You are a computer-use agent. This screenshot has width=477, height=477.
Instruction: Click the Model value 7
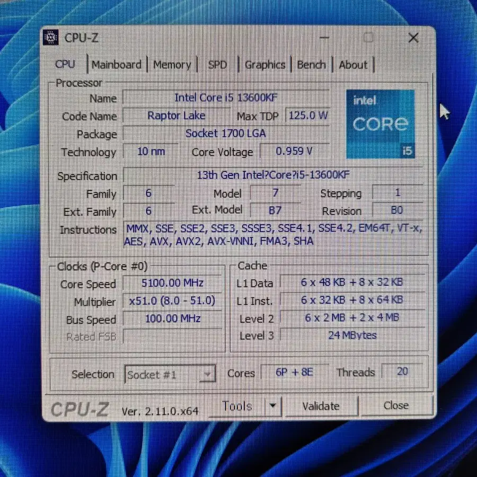pyautogui.click(x=275, y=192)
